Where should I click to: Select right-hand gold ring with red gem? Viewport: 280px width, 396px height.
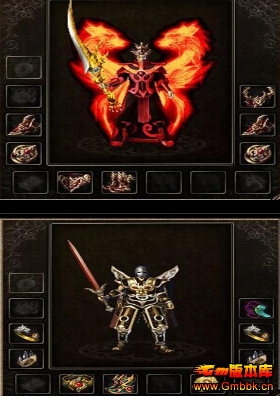(257, 154)
